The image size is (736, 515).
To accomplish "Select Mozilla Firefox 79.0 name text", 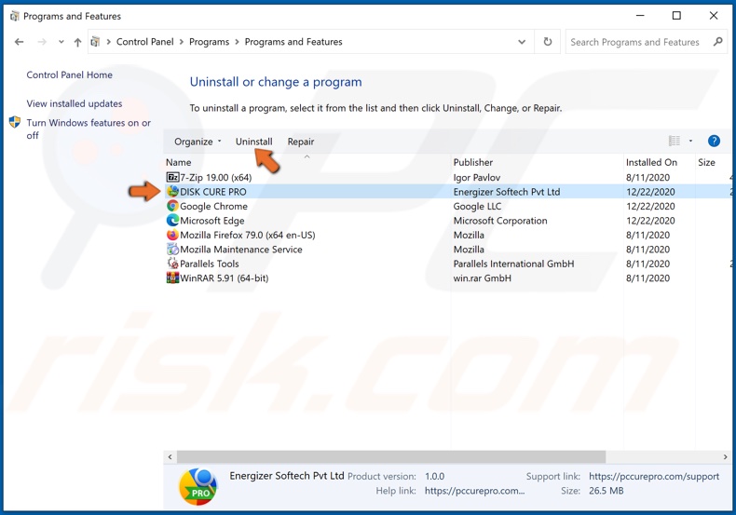I will 248,235.
